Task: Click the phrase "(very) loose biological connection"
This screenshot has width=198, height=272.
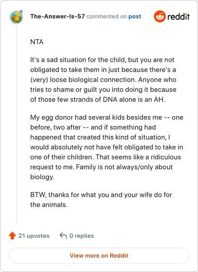Action: point(83,79)
